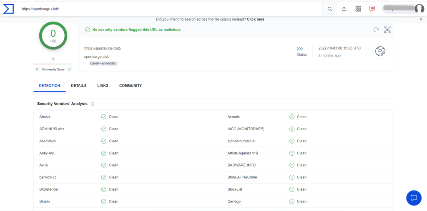Click the Community Score label
The image size is (427, 211).
53,70
